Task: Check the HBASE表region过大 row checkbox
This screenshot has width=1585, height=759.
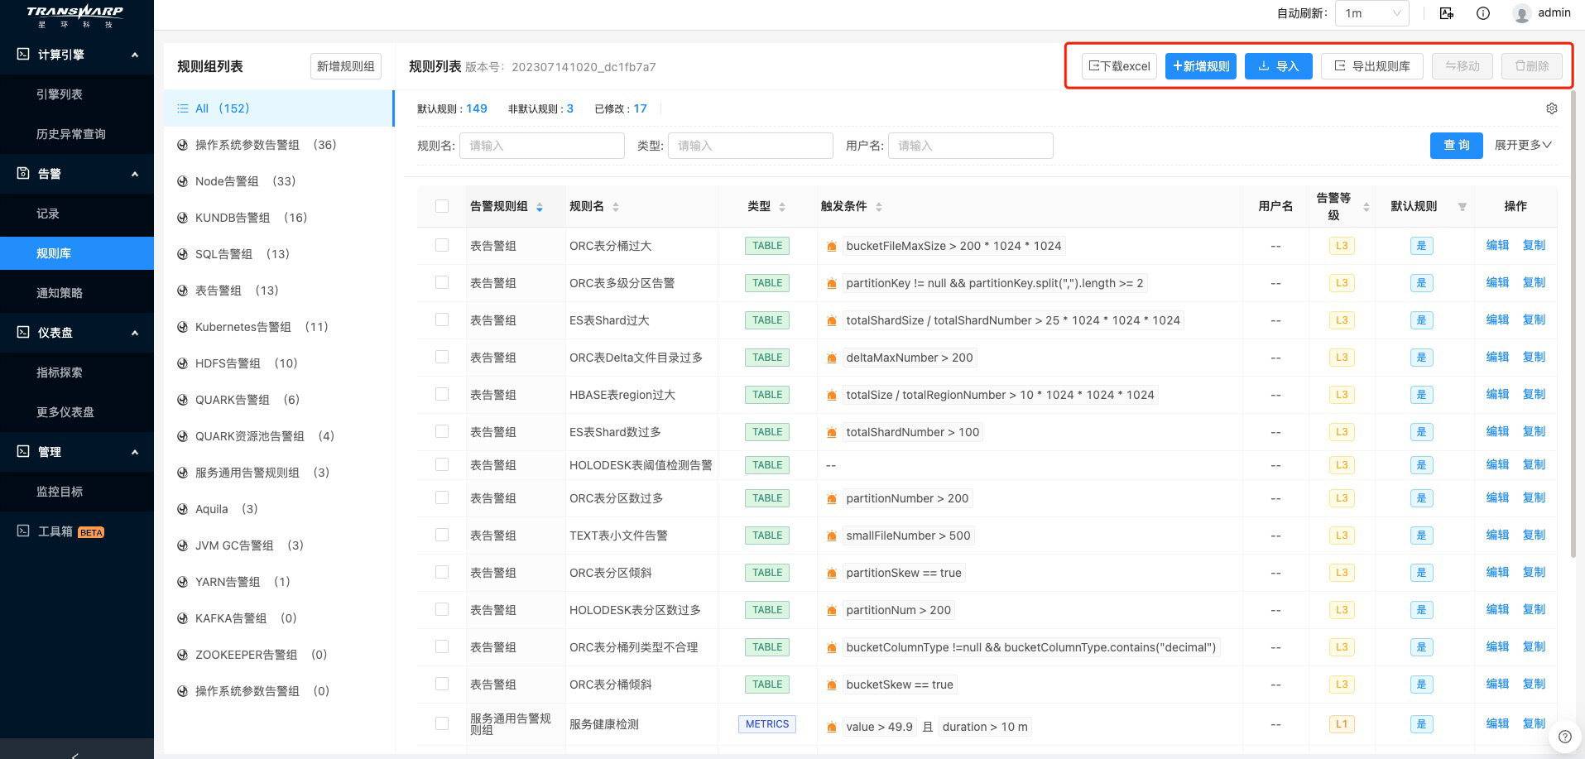Action: click(x=442, y=394)
